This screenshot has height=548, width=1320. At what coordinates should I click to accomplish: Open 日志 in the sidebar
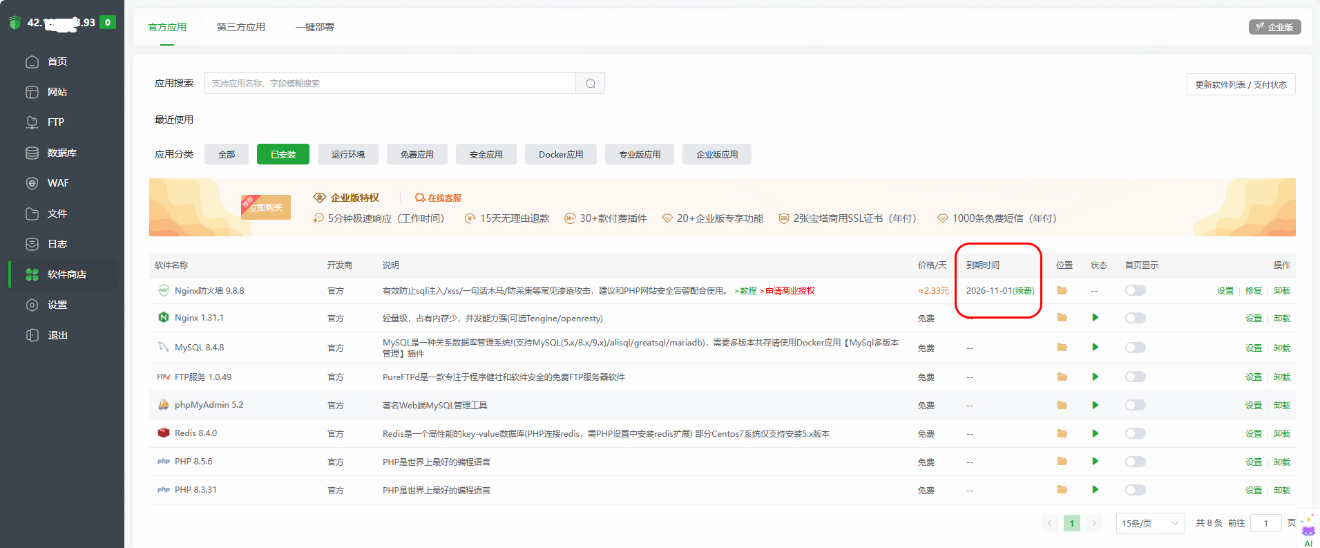(57, 244)
